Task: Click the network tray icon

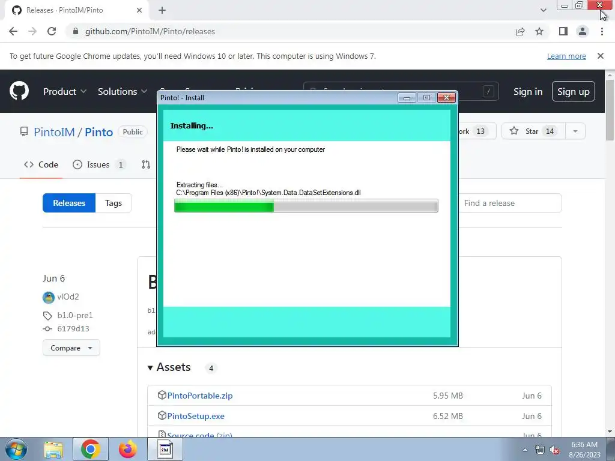Action: 540,450
